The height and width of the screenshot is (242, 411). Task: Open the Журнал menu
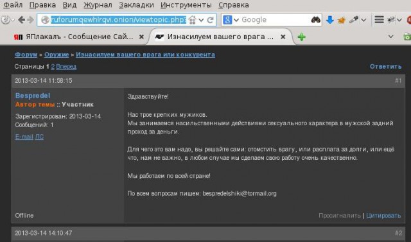click(98, 5)
